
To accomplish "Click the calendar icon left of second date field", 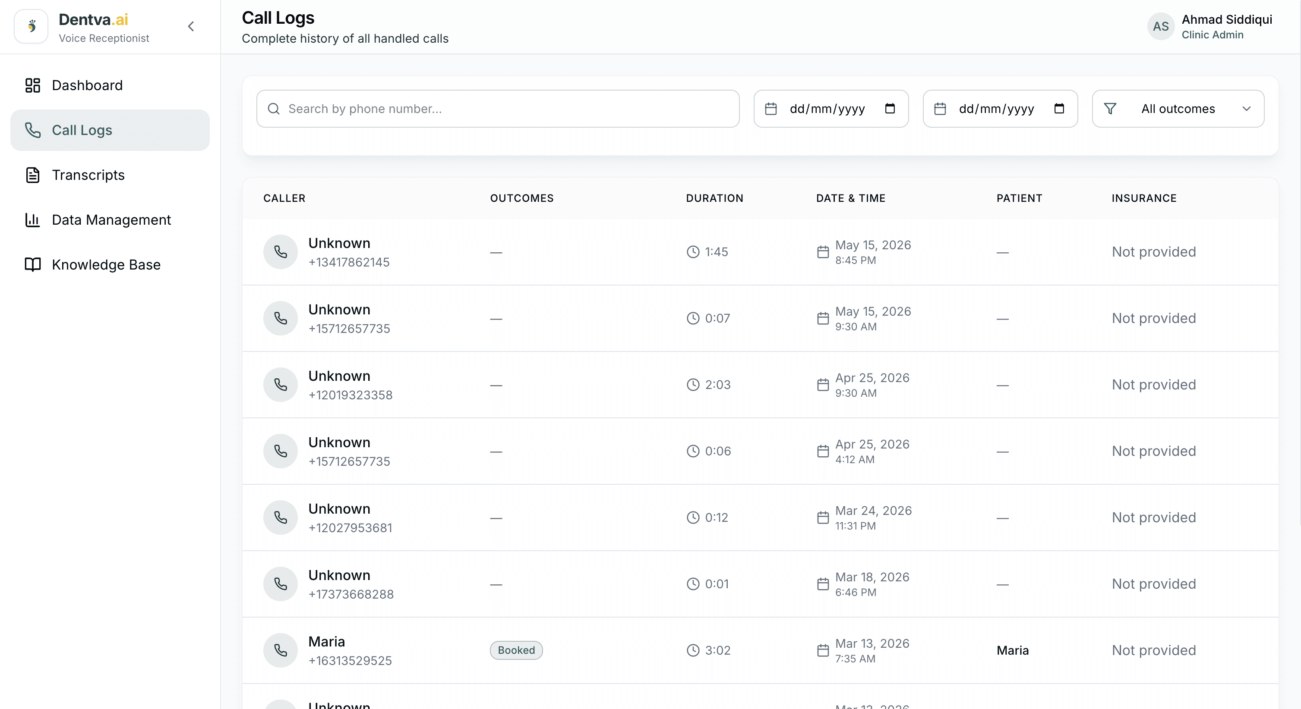I will click(x=940, y=109).
